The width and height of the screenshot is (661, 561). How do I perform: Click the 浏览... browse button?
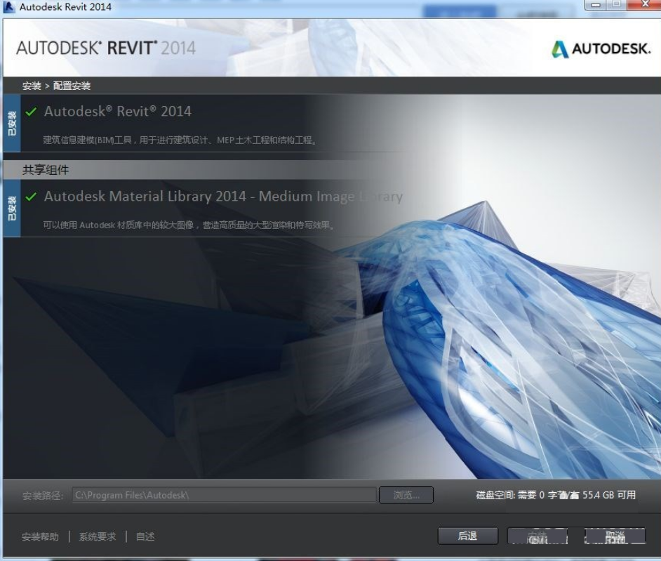pos(406,495)
